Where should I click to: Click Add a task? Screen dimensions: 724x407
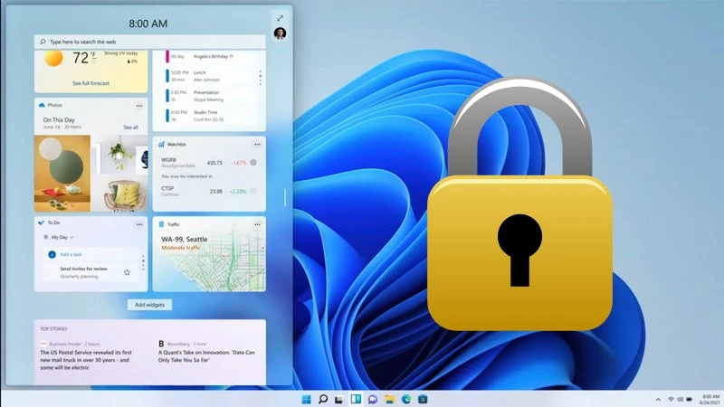coord(71,254)
